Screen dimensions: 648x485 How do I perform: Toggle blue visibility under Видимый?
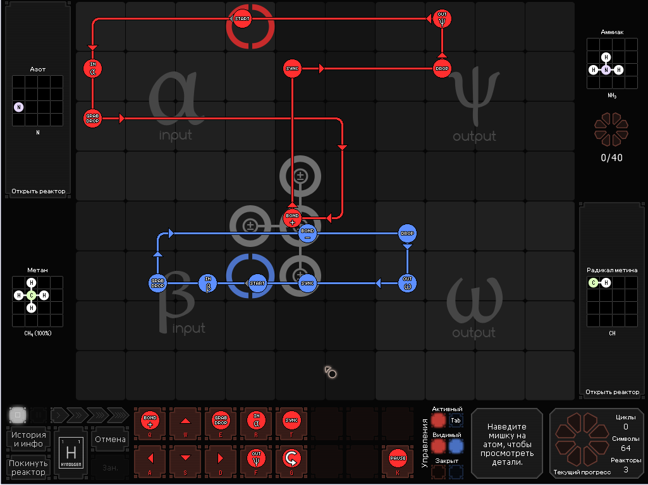456,446
